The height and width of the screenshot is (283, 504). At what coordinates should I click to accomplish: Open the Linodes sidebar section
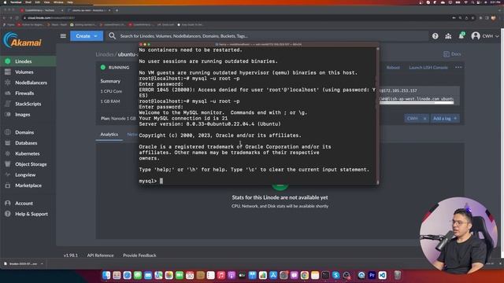28,61
